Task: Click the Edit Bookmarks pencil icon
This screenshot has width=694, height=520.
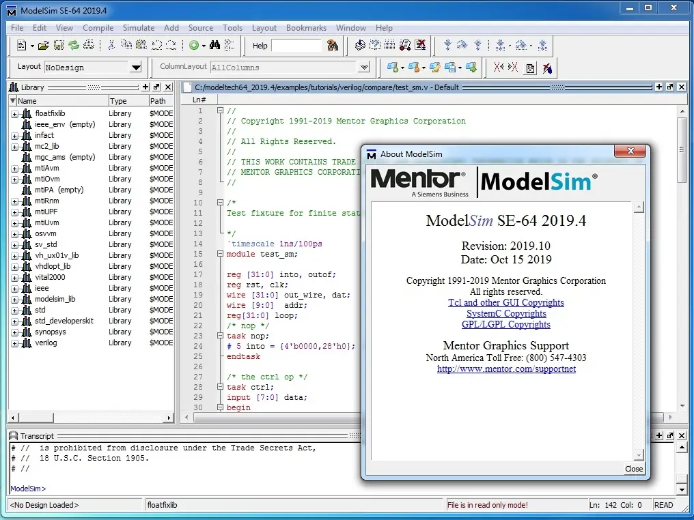Action: click(434, 67)
